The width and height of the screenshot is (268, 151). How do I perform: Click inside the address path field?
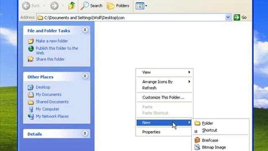131,18
